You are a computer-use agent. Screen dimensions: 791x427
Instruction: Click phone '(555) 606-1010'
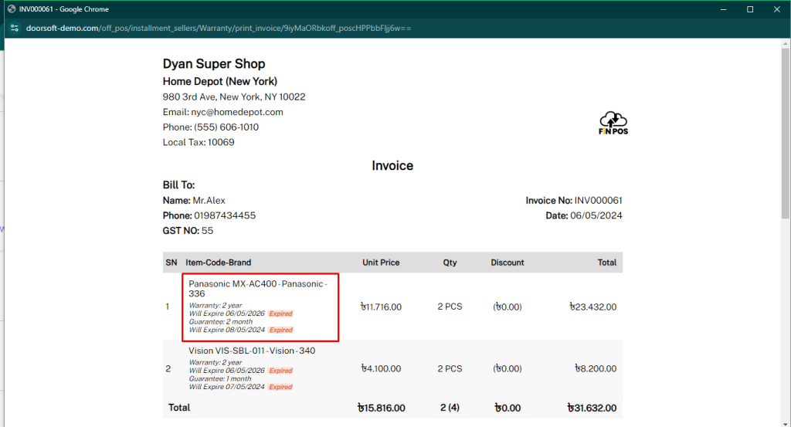pyautogui.click(x=226, y=127)
